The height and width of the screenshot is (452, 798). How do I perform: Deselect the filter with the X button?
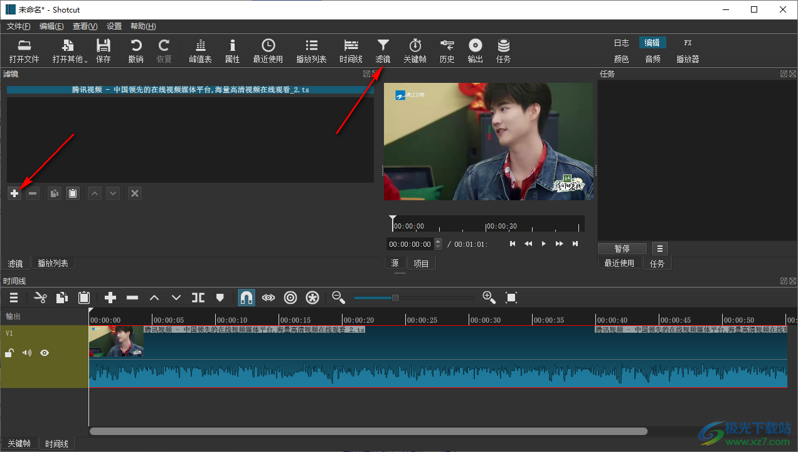tap(134, 193)
